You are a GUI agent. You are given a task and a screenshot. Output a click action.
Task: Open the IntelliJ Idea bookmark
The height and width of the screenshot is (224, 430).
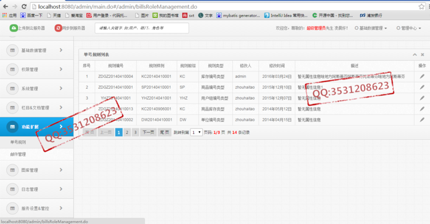click(x=286, y=15)
